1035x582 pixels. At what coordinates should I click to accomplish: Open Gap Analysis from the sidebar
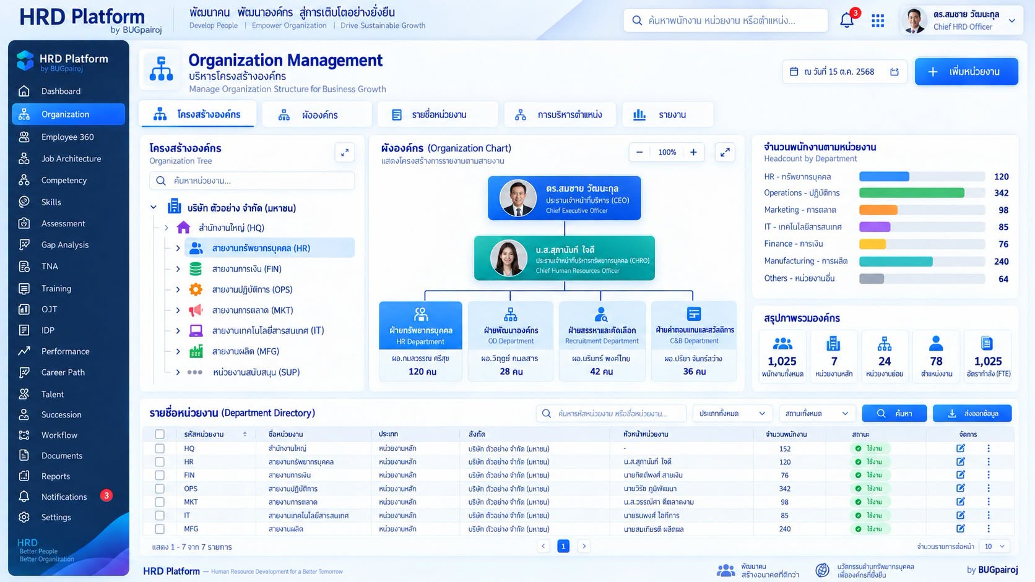coord(65,245)
